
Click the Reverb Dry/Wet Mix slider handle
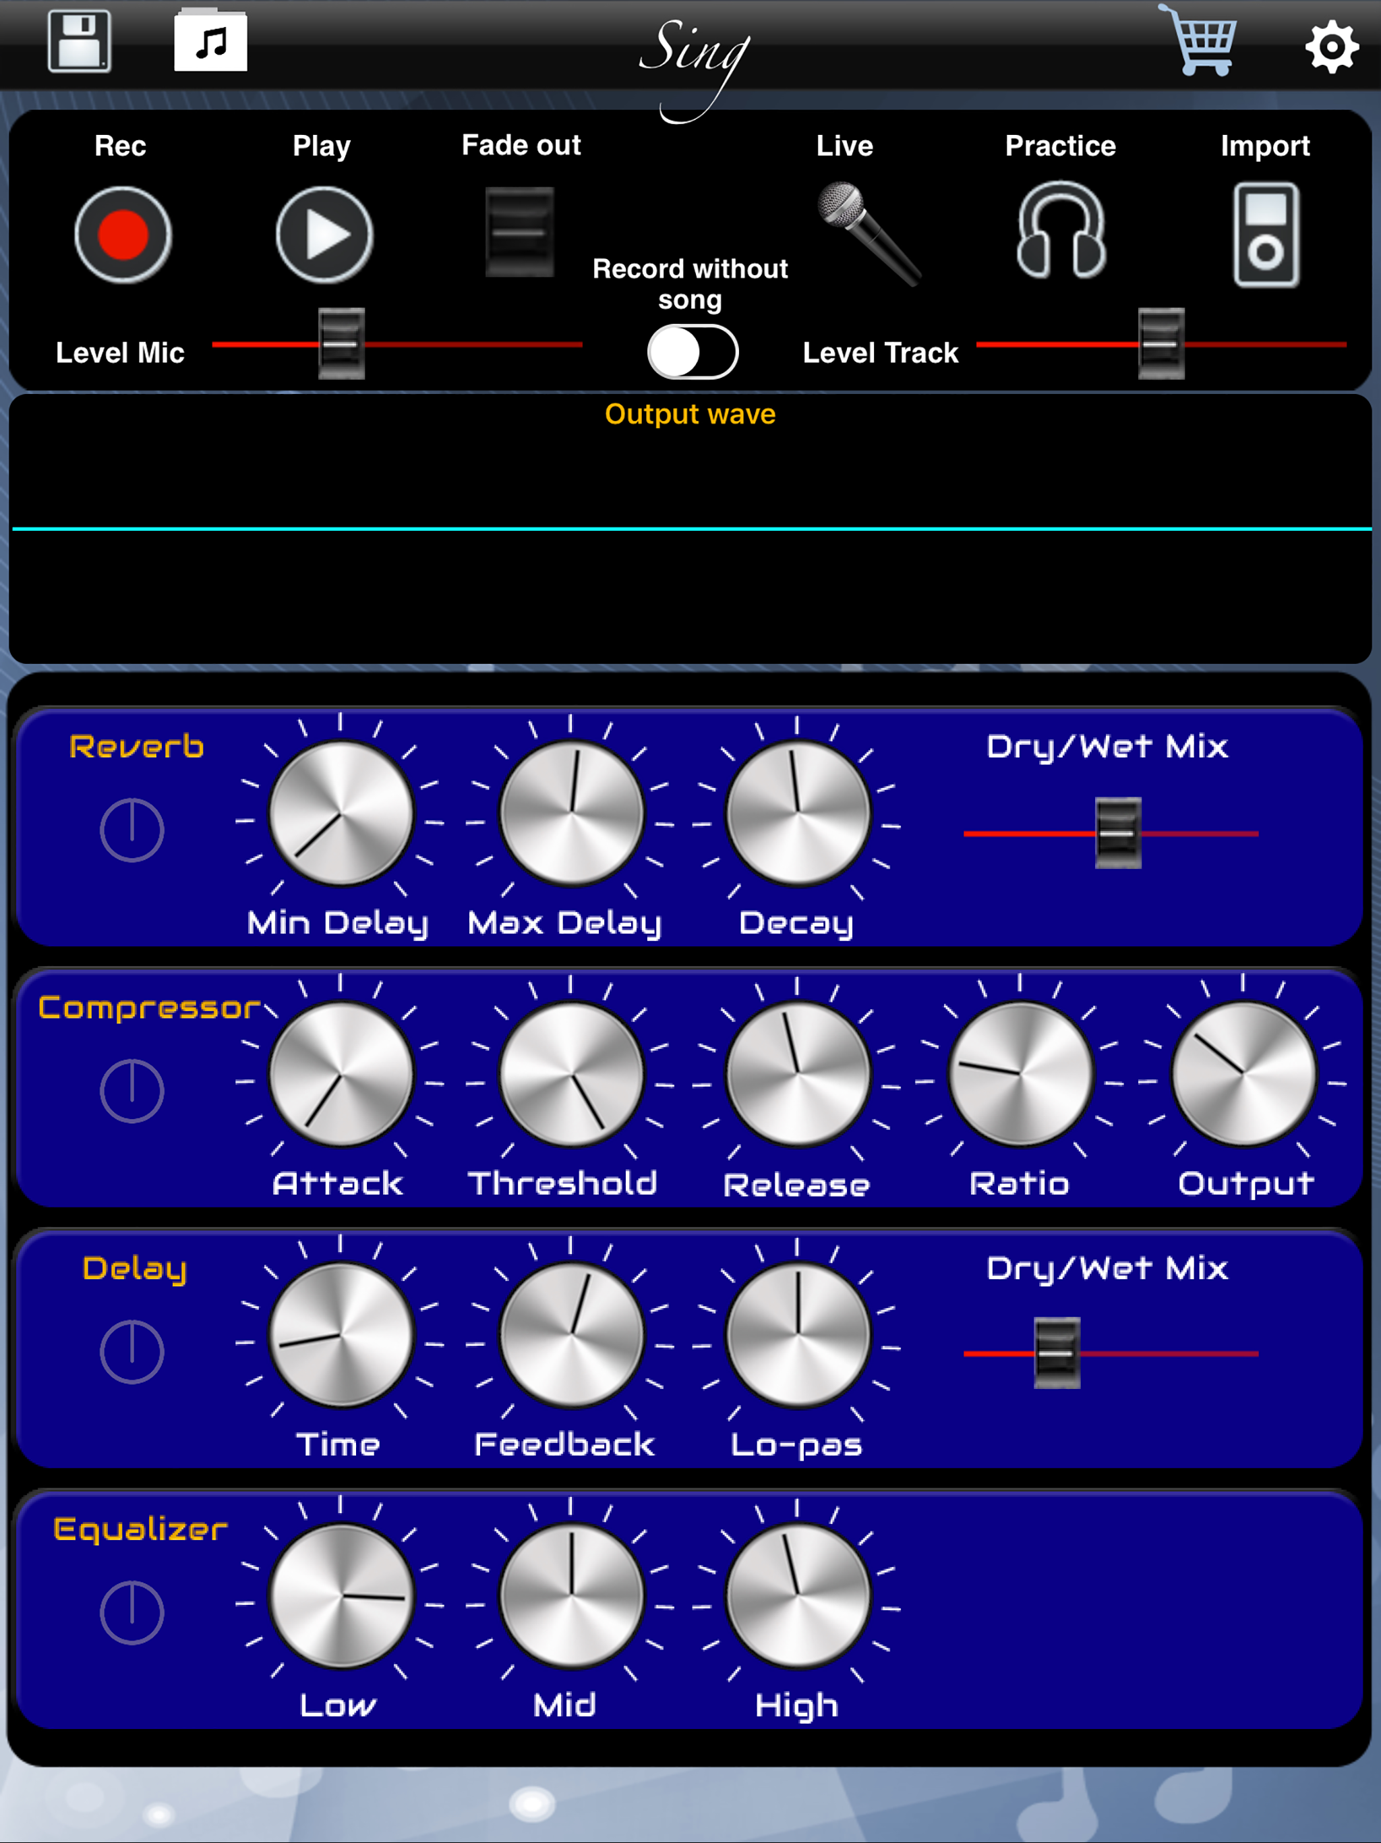[1118, 833]
